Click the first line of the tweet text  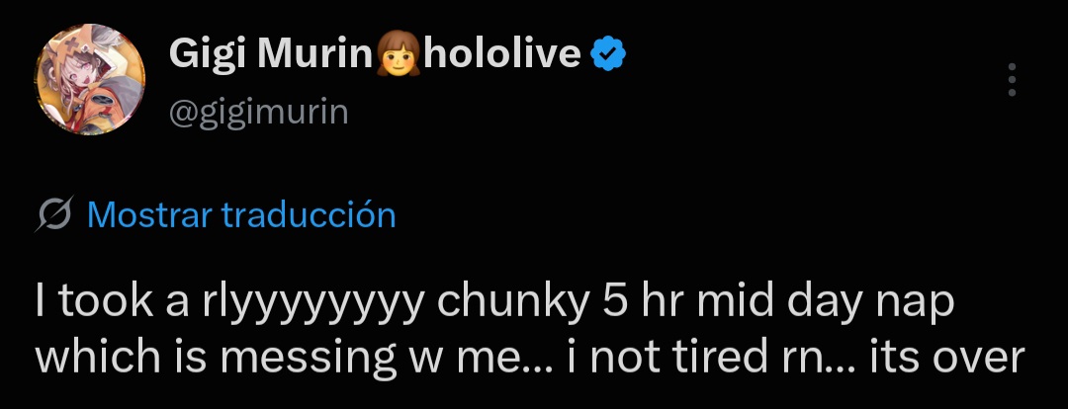tap(494, 303)
